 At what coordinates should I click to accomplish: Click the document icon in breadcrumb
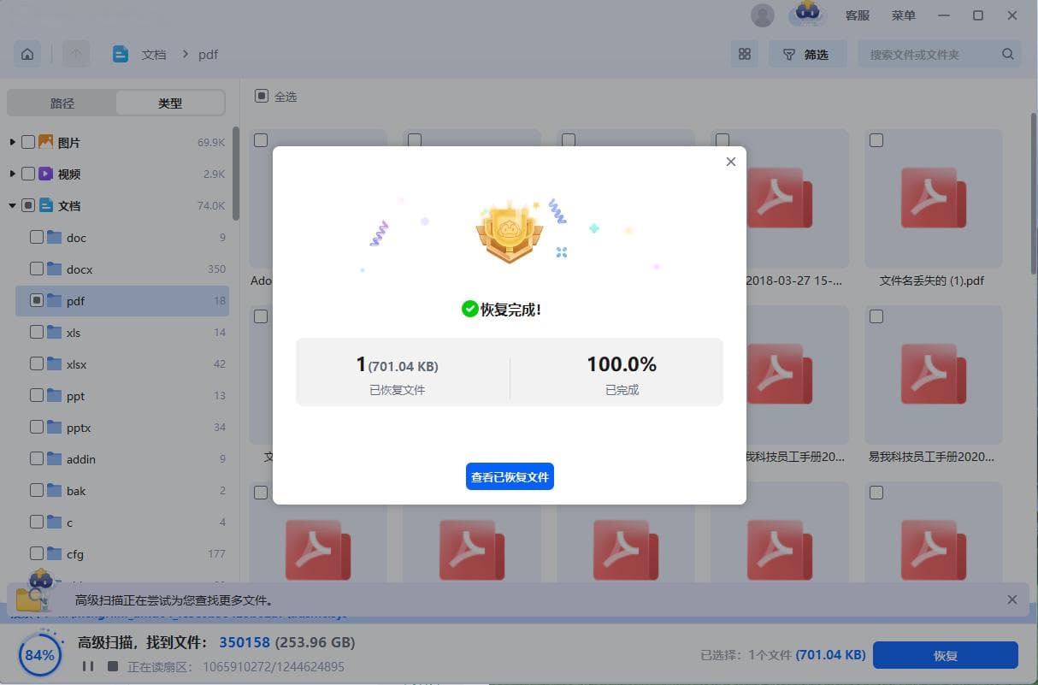(x=121, y=54)
